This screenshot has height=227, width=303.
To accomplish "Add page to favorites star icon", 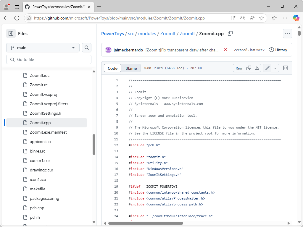I will pos(262,18).
